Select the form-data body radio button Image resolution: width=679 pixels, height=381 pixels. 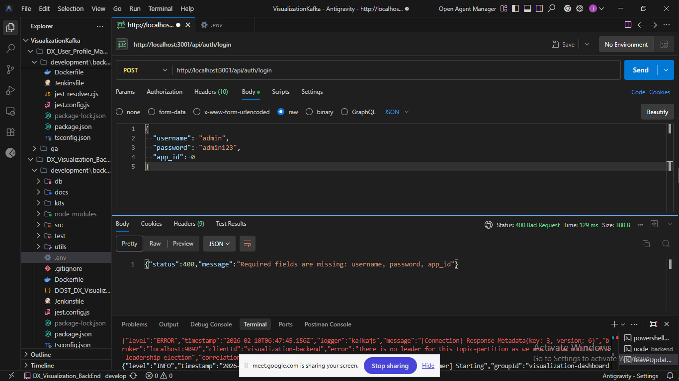click(x=152, y=112)
